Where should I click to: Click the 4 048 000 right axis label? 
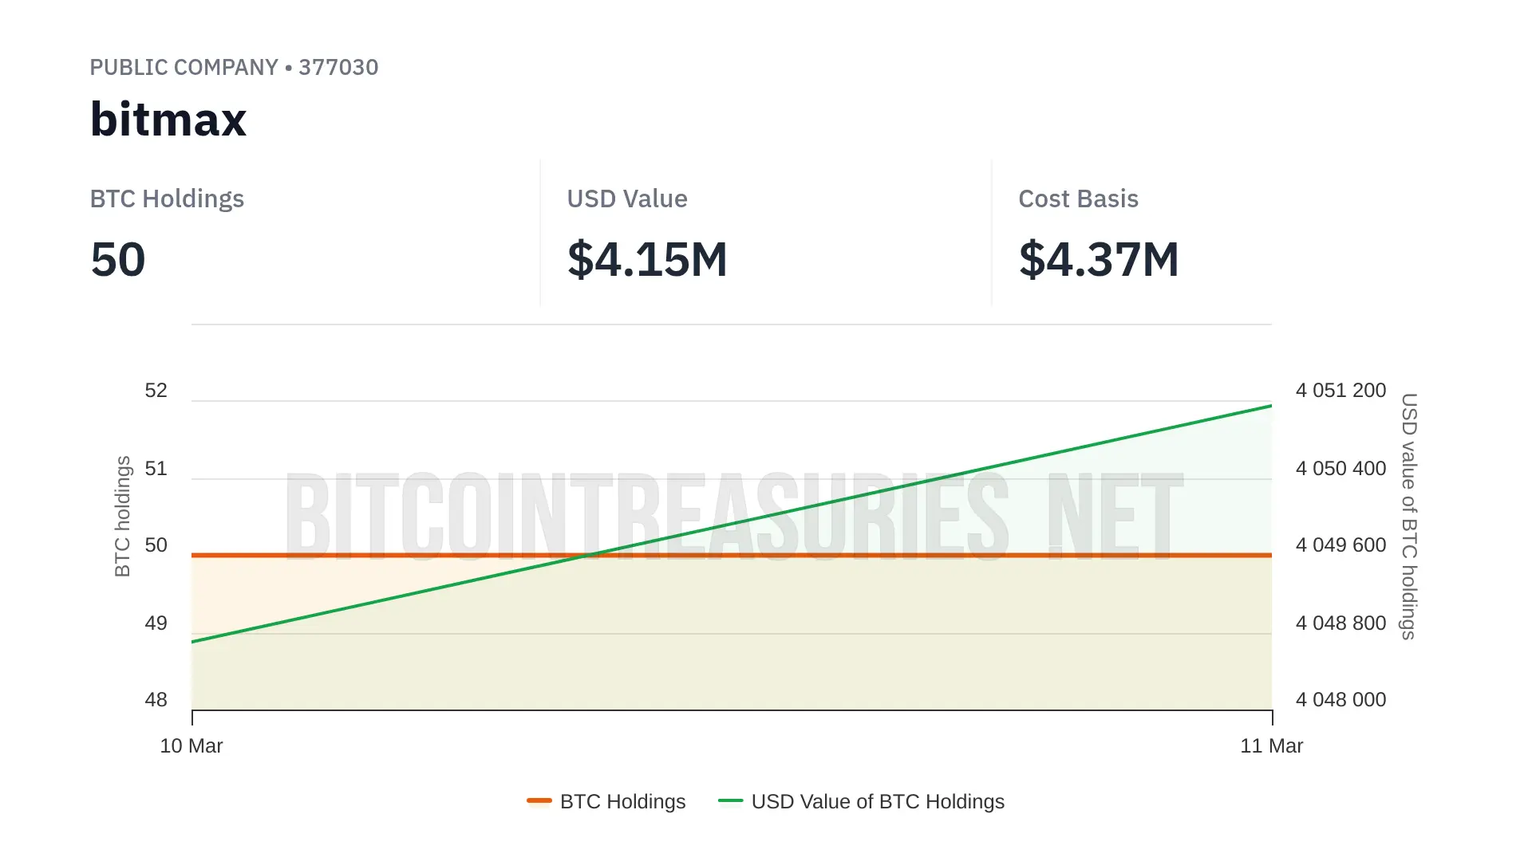click(1340, 700)
